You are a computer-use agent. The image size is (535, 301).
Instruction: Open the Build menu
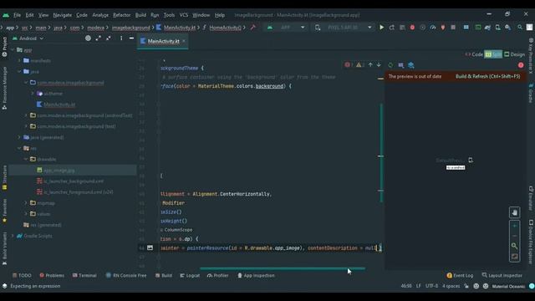pos(140,15)
